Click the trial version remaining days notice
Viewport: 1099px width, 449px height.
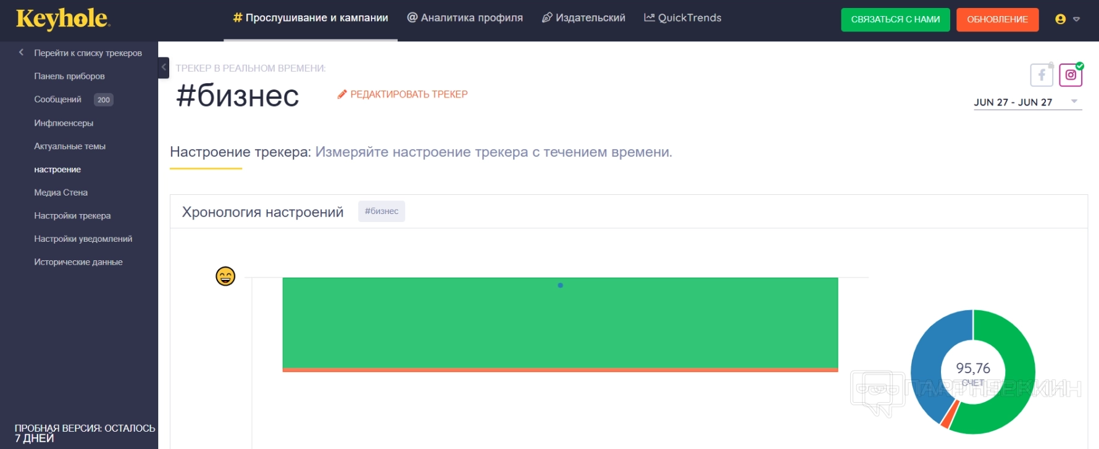[x=85, y=433]
